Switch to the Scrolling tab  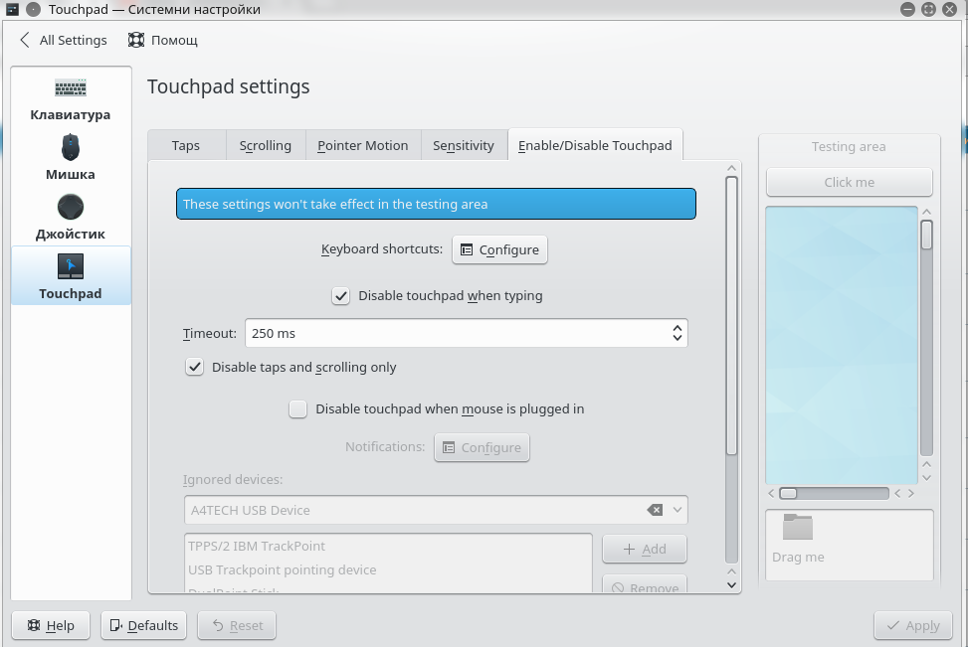266,145
